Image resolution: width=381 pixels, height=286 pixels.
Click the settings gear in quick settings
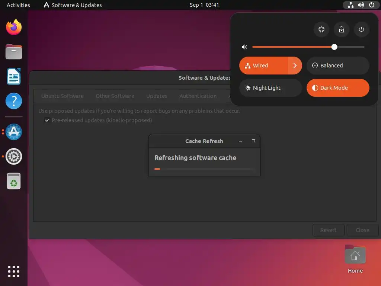[321, 29]
